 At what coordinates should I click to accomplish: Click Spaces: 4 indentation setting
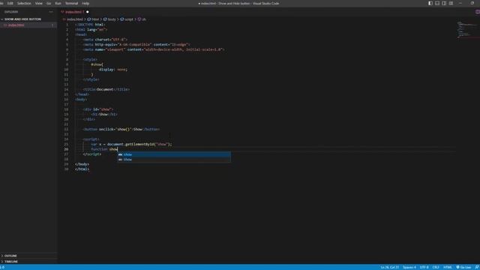[x=409, y=267]
